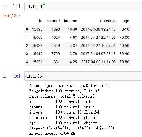142x137 pixels.
Task: Click the 'id' column header
Action: click(x=41, y=21)
